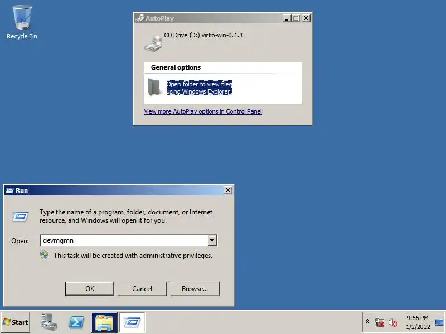Viewport: 446px width, 334px height.
Task: Confirm Run dialog with OK
Action: 90,289
